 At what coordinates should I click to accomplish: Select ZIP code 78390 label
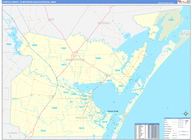point(98,58)
